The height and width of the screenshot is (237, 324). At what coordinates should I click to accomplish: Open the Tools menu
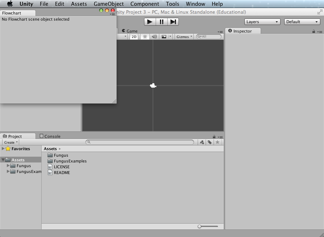pos(172,4)
